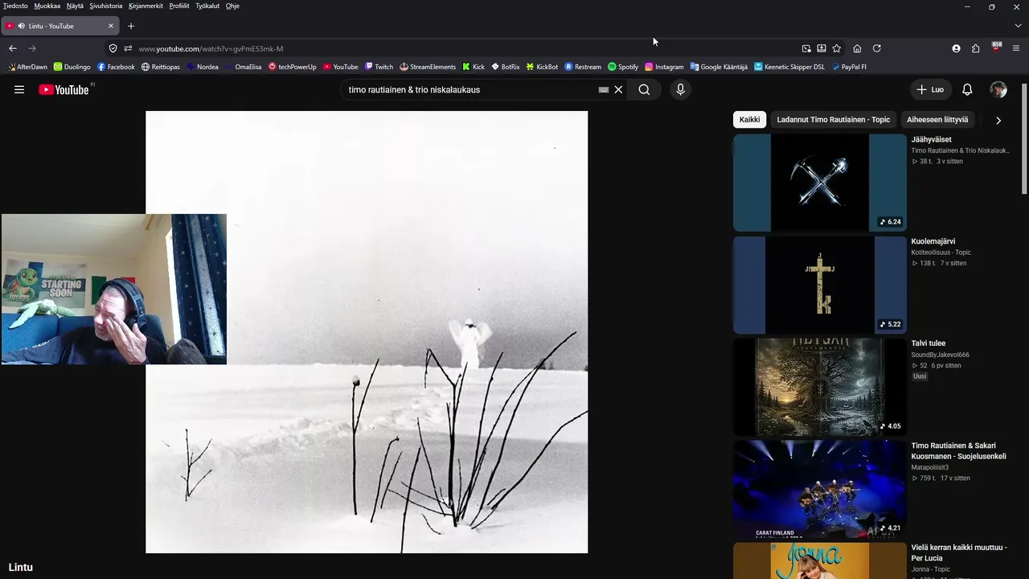Click the SoundByJakevol666 channel name

940,355
